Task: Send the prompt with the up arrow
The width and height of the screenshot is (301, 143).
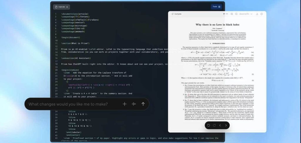Action: point(143,104)
